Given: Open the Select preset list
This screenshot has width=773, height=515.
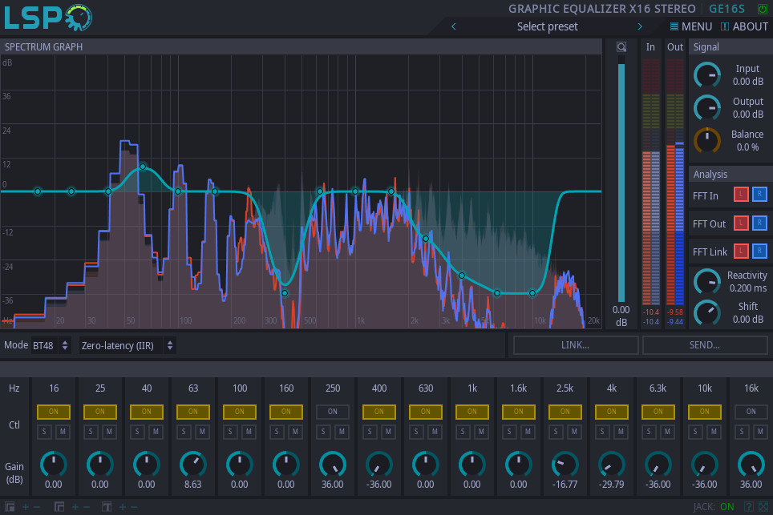Looking at the screenshot, I should click(x=547, y=26).
